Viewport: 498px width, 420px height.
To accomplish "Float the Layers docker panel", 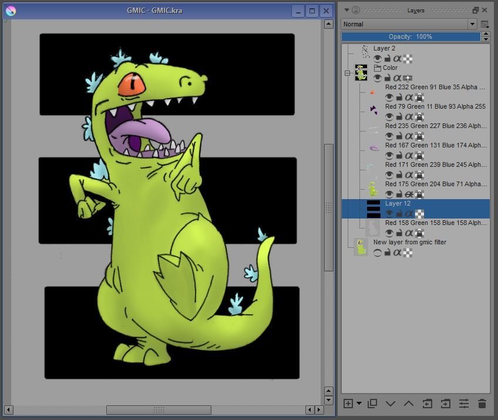I will (475, 10).
